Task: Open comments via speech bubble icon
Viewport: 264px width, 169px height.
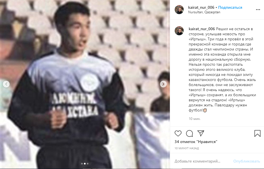Action: (189, 133)
